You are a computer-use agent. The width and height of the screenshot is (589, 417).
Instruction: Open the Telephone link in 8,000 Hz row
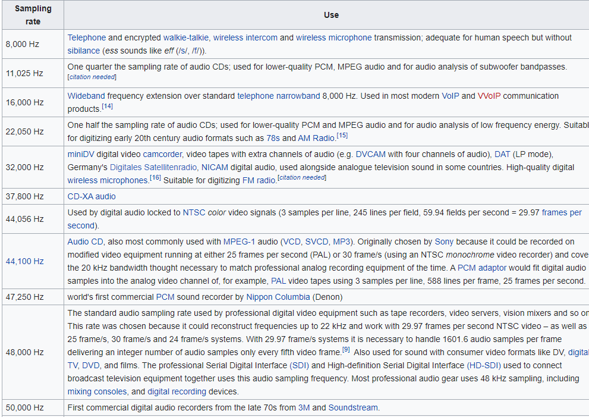[86, 37]
